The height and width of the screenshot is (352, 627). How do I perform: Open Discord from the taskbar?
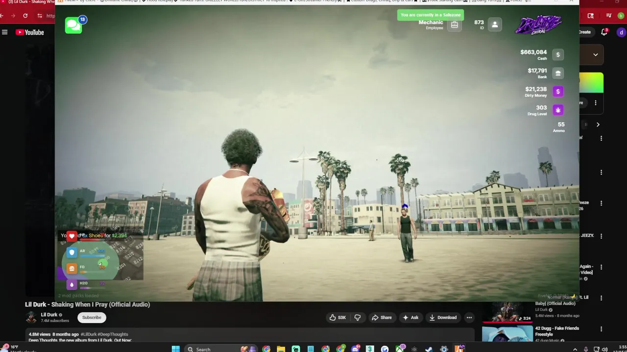[355, 349]
